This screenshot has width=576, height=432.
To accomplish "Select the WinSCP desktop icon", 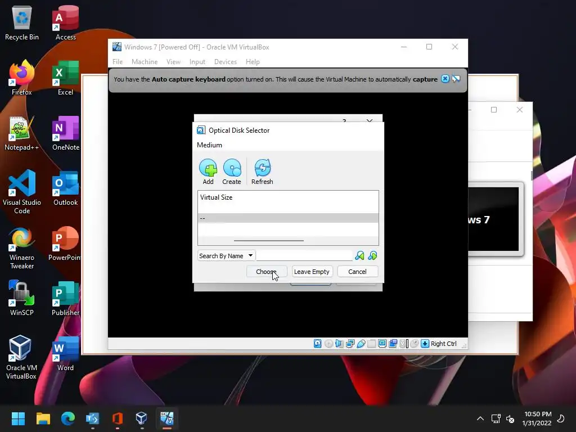I will [x=22, y=298].
